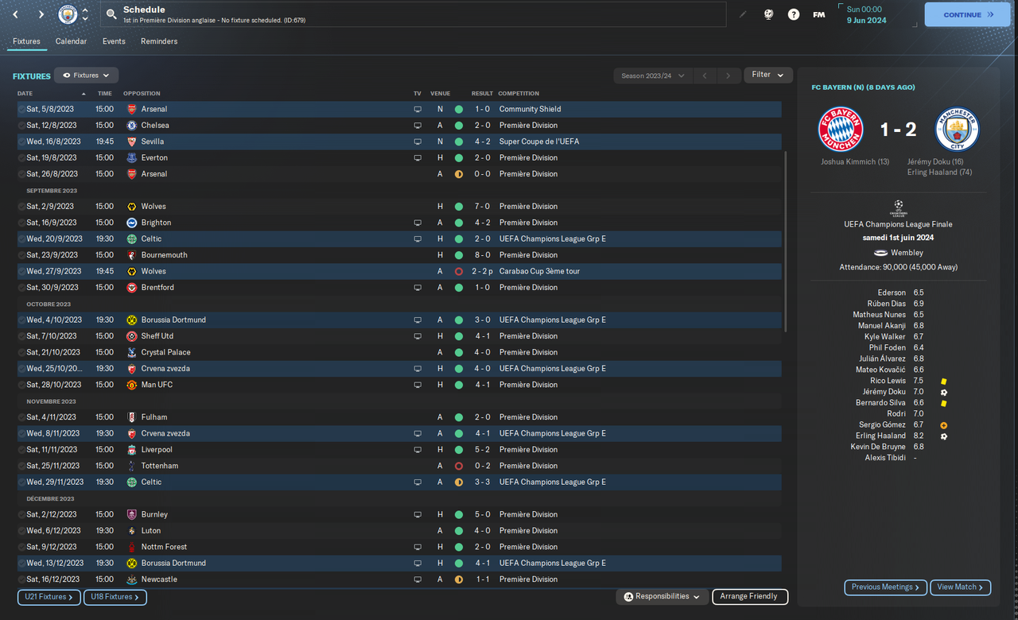Click into the Schedule search field
Image resolution: width=1018 pixels, height=620 pixels.
414,14
